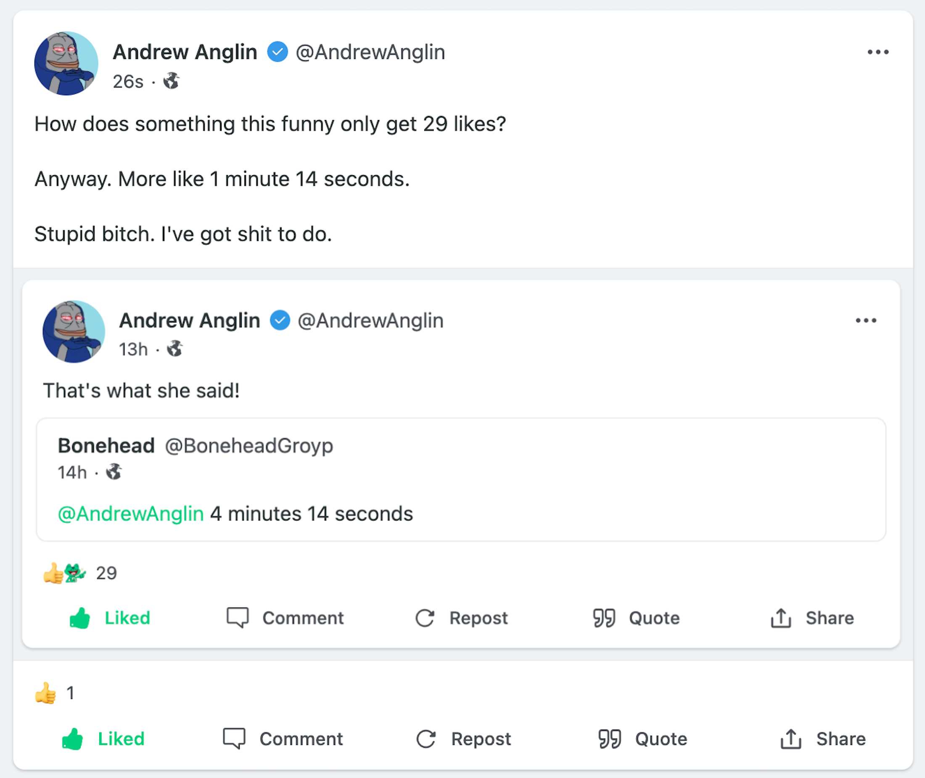The width and height of the screenshot is (925, 778).
Task: Click the globe visibility icon beside 26s
Action: point(171,81)
